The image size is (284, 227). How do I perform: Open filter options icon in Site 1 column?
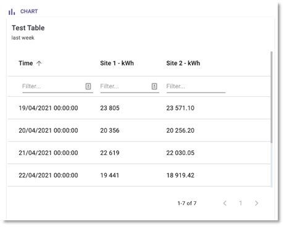(x=154, y=86)
